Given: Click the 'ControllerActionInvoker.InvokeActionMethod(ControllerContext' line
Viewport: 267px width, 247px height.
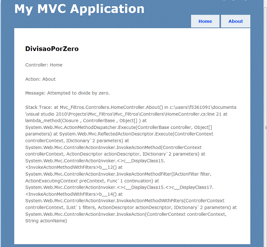Looking at the screenshot, I should pyautogui.click(x=113, y=147).
